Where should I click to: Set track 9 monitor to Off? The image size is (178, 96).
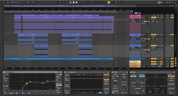[x=149, y=21]
